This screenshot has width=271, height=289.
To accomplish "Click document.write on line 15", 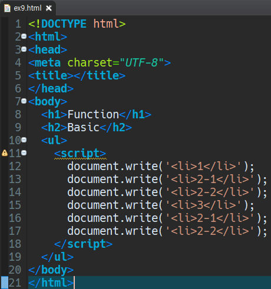I will tap(113, 205).
